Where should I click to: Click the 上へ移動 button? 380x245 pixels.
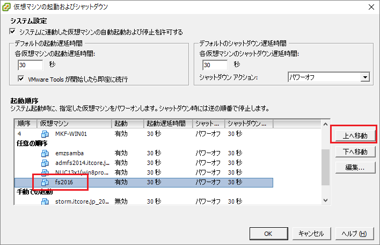coord(355,135)
